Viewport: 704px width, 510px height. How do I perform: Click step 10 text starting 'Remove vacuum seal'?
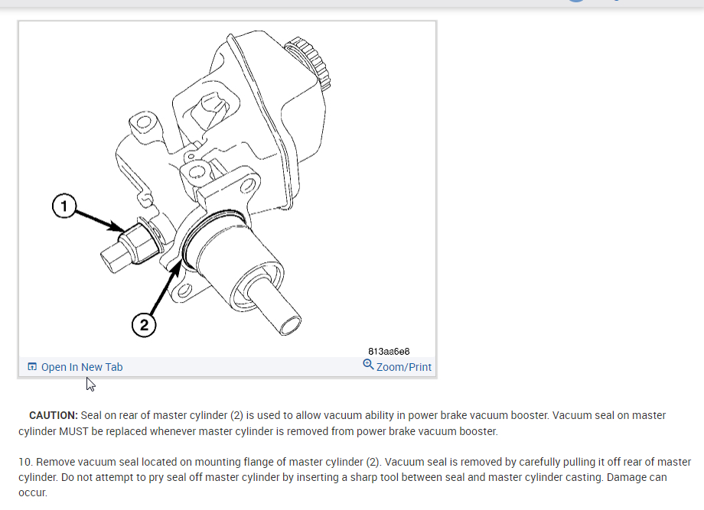[355, 477]
